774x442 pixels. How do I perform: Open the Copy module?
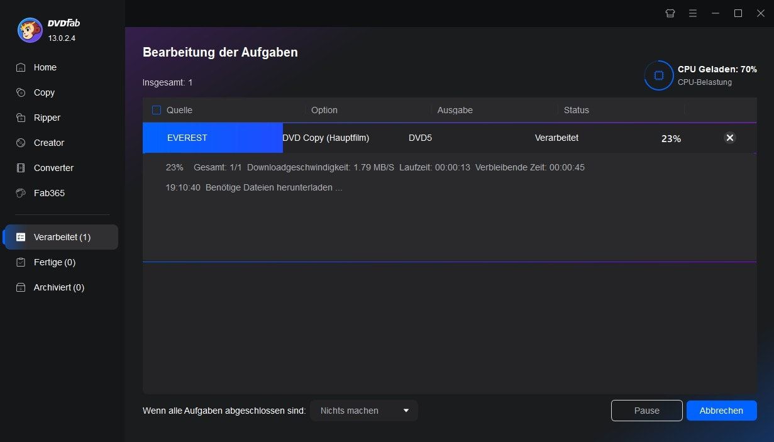click(x=44, y=92)
